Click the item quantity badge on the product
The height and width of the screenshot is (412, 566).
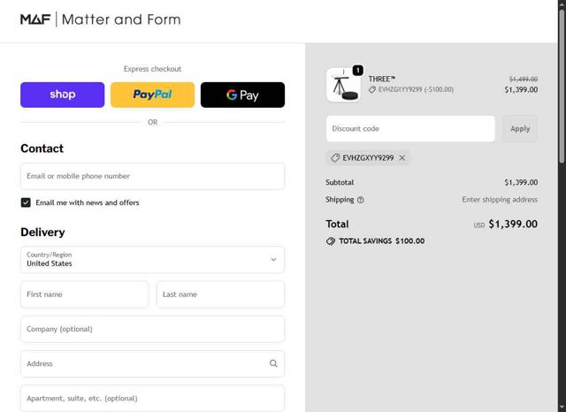click(357, 70)
